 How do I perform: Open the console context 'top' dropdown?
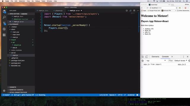[156, 61]
